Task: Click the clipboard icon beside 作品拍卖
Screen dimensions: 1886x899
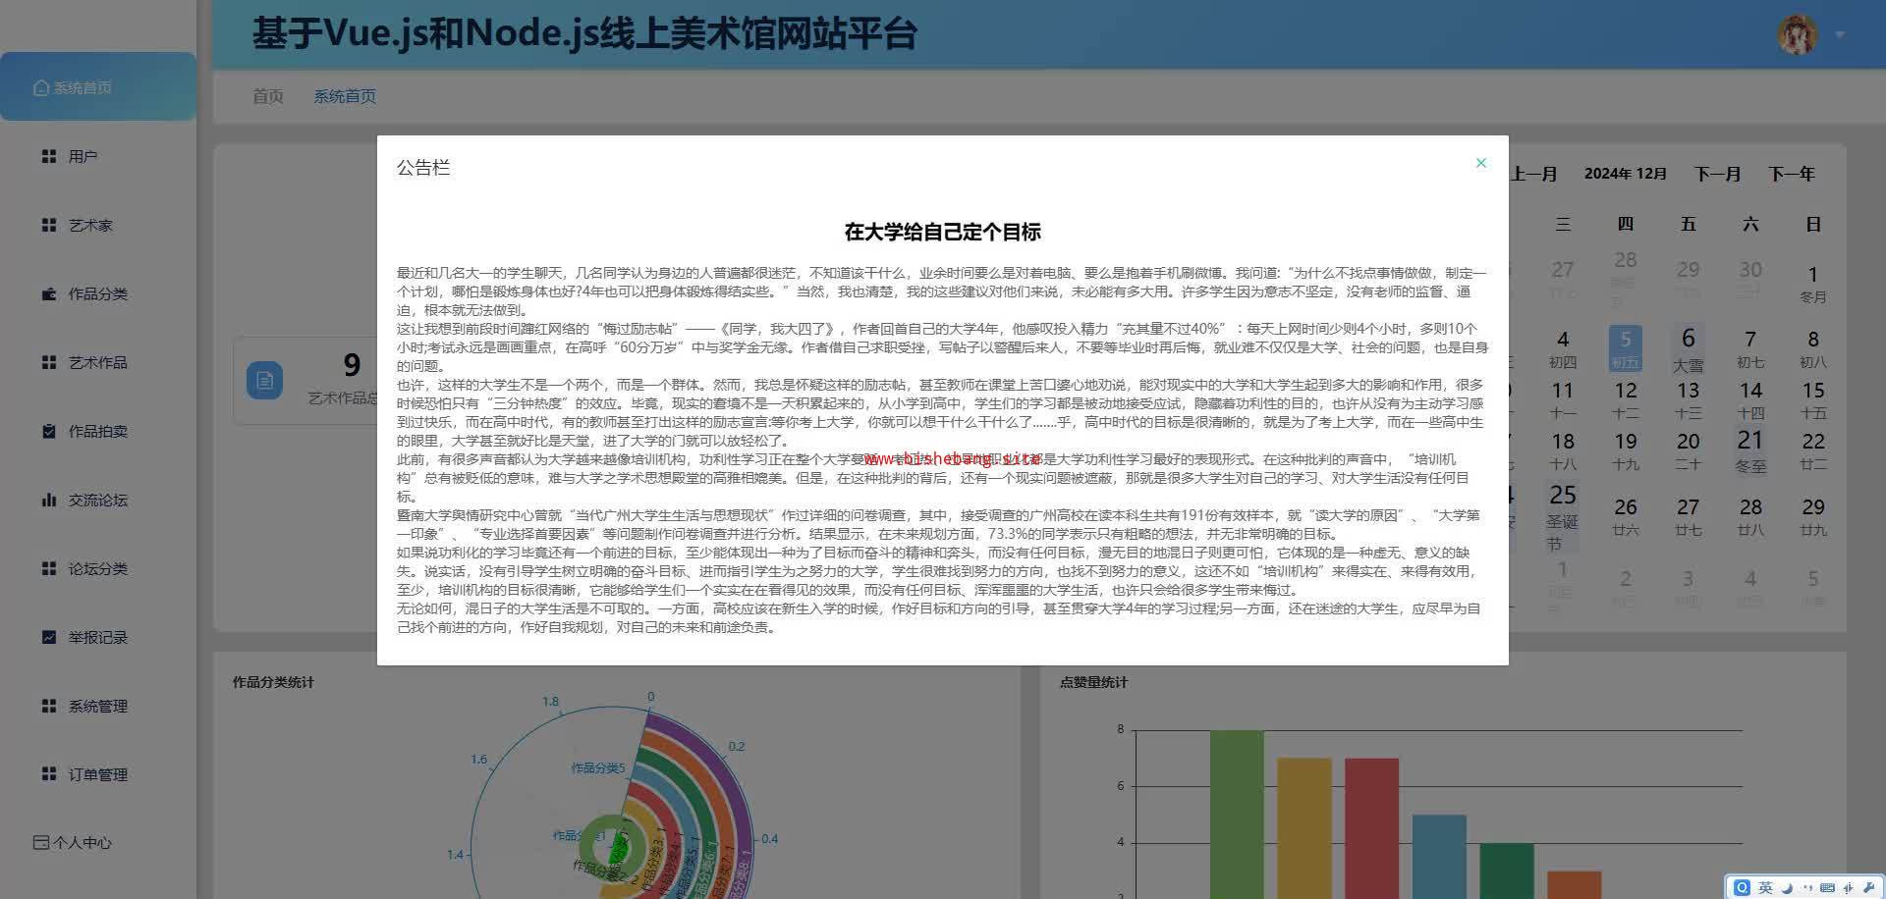Action: tap(49, 431)
